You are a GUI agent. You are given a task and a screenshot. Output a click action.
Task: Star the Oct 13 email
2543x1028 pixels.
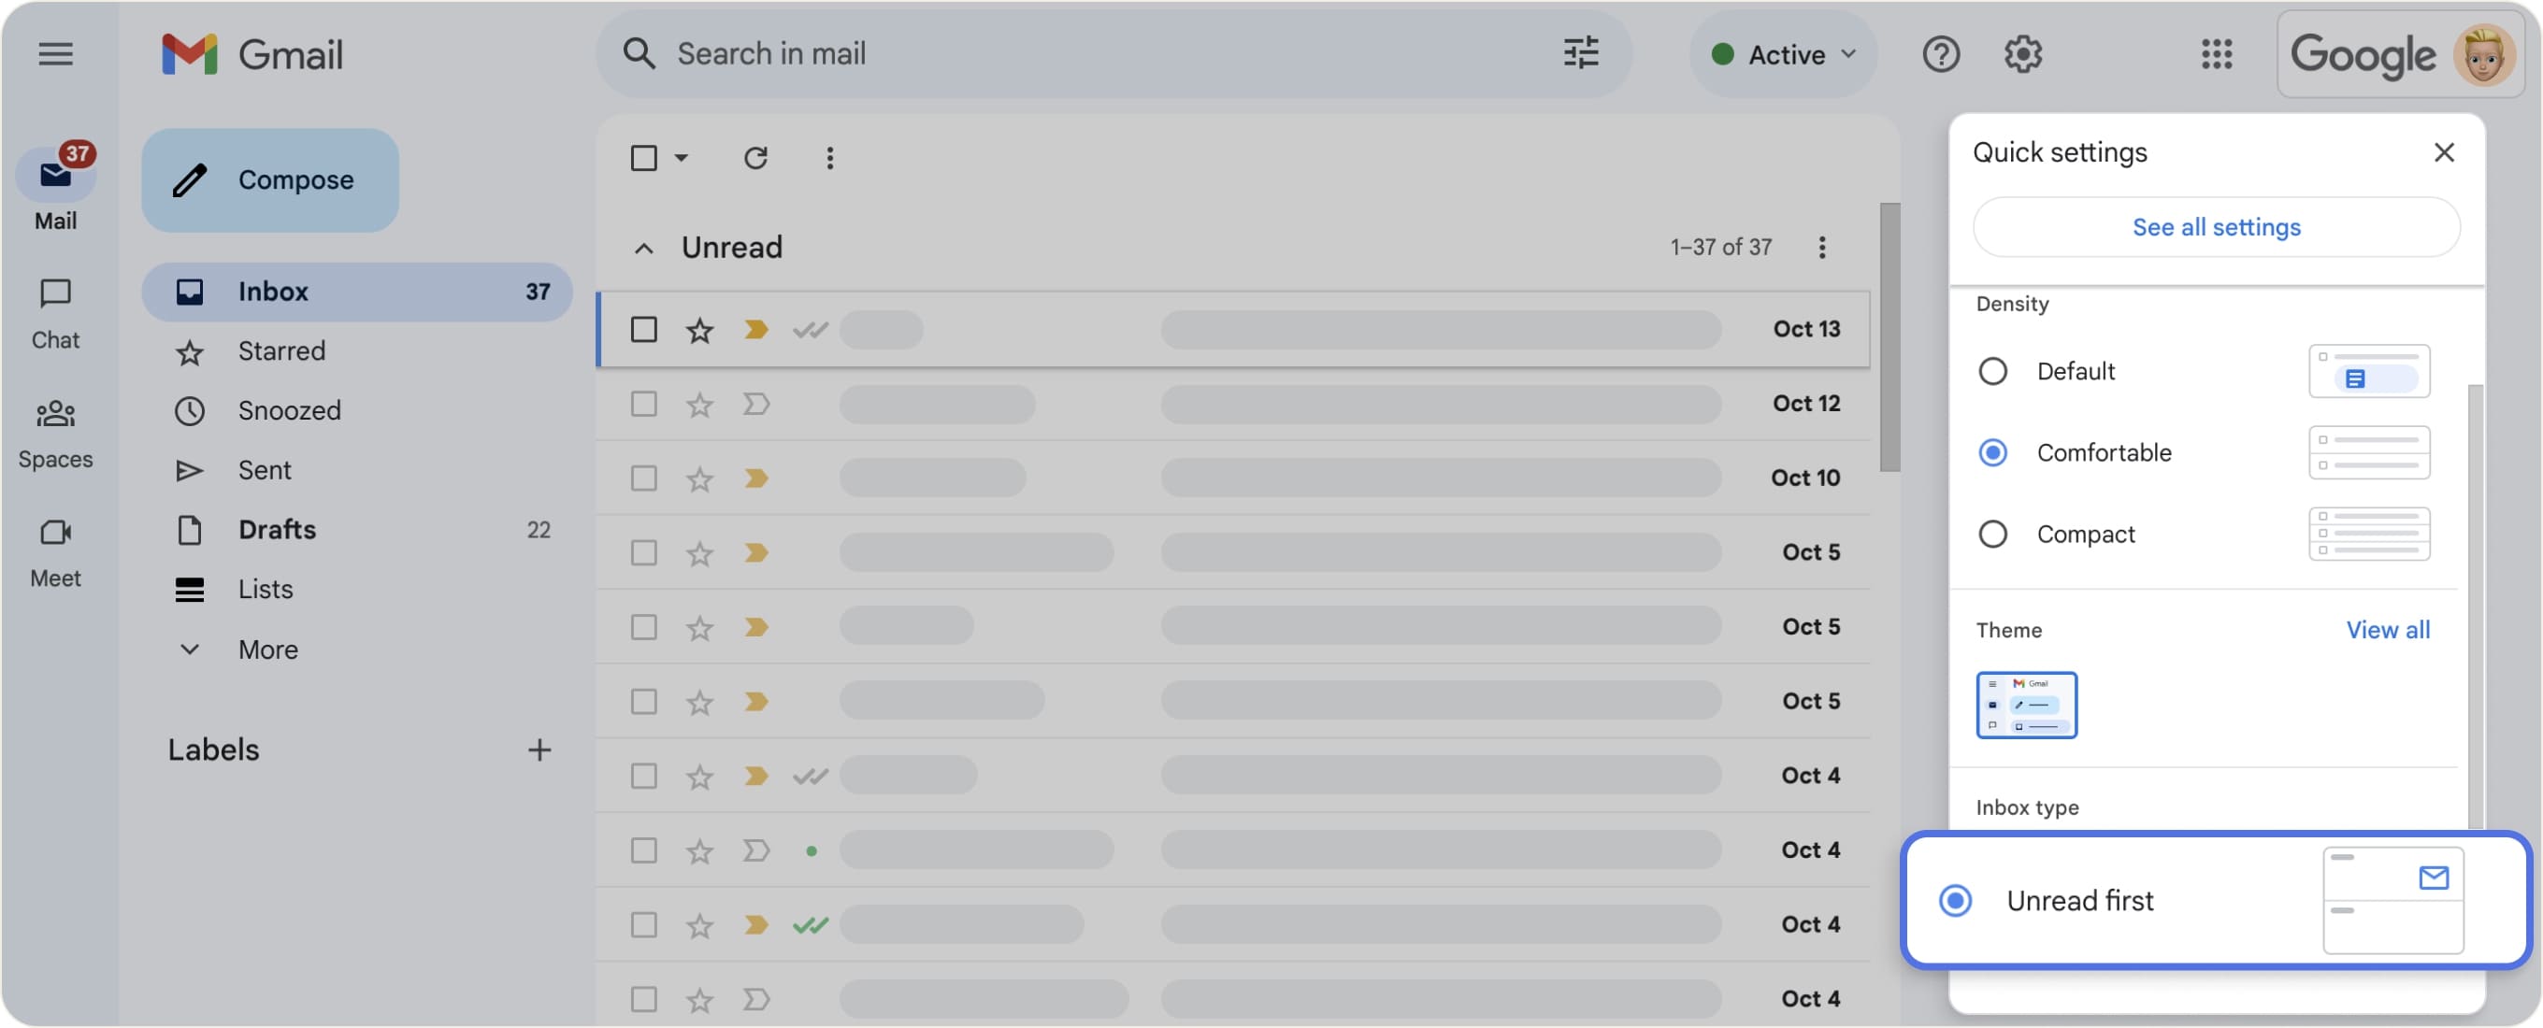coord(700,330)
